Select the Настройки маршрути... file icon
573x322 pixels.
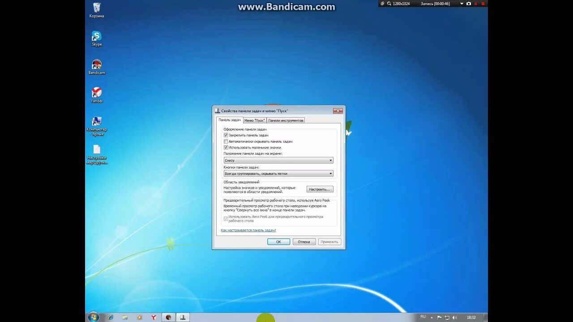pos(97,154)
